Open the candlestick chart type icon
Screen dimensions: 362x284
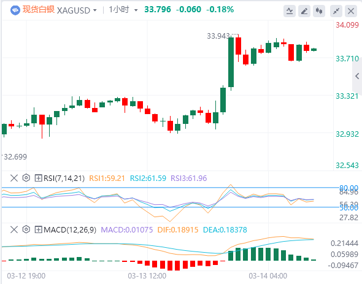click(x=319, y=11)
